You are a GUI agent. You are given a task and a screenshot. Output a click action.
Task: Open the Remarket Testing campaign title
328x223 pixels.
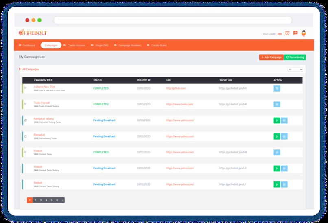coord(44,118)
